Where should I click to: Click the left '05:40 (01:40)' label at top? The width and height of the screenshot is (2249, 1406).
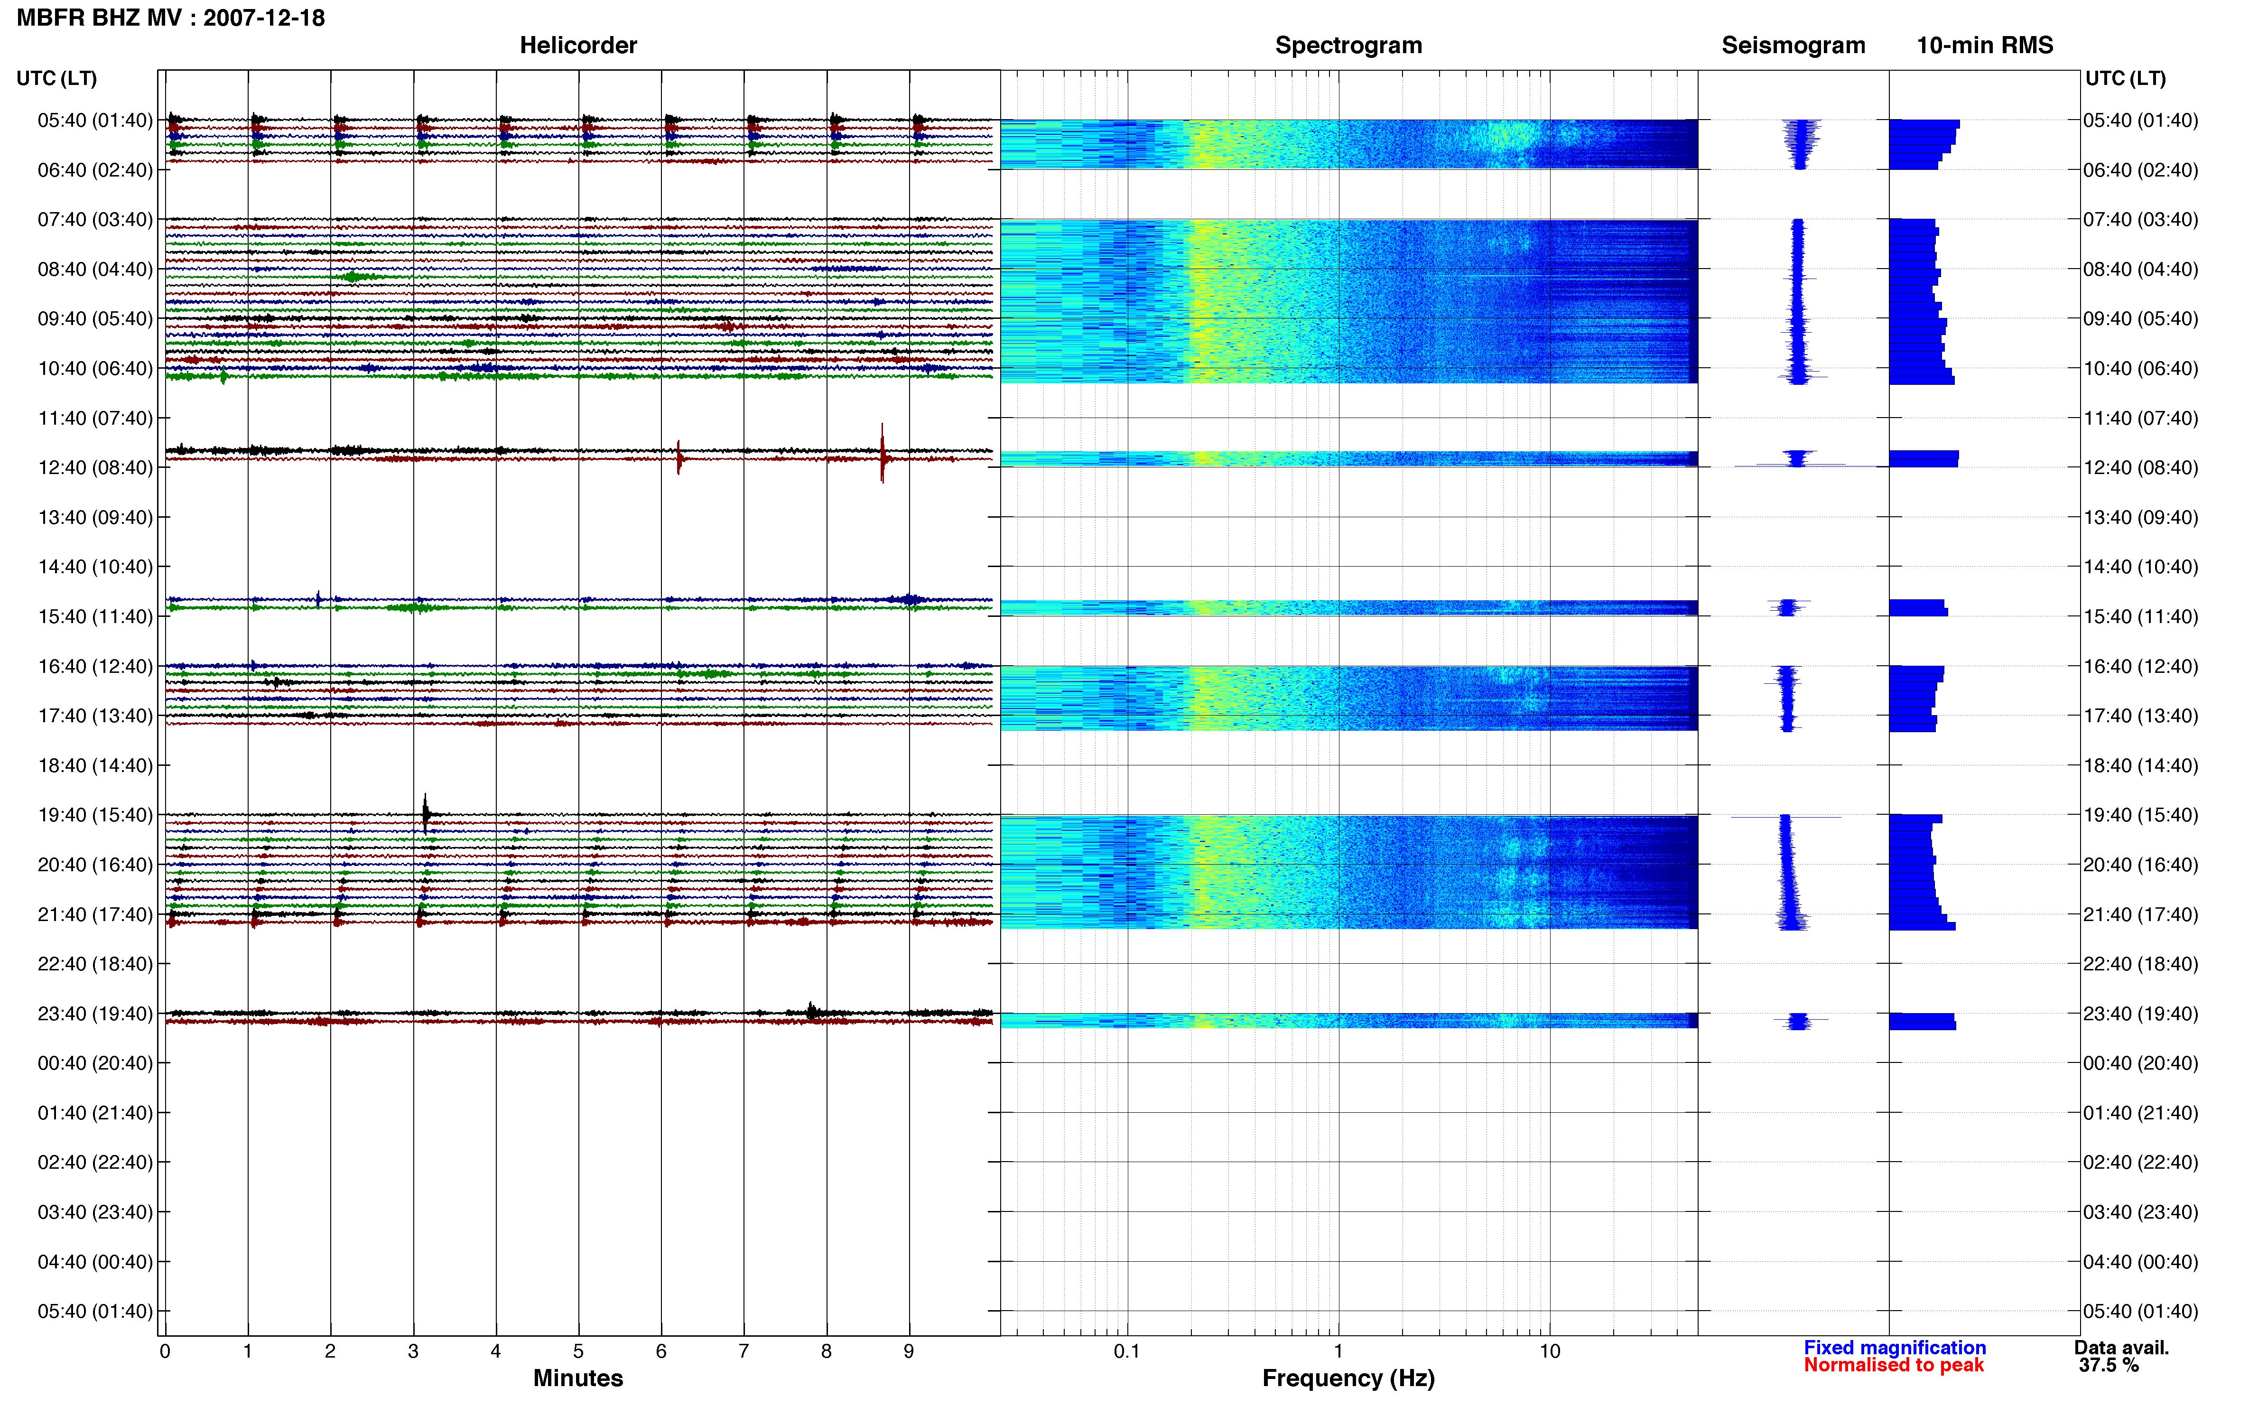[x=95, y=120]
